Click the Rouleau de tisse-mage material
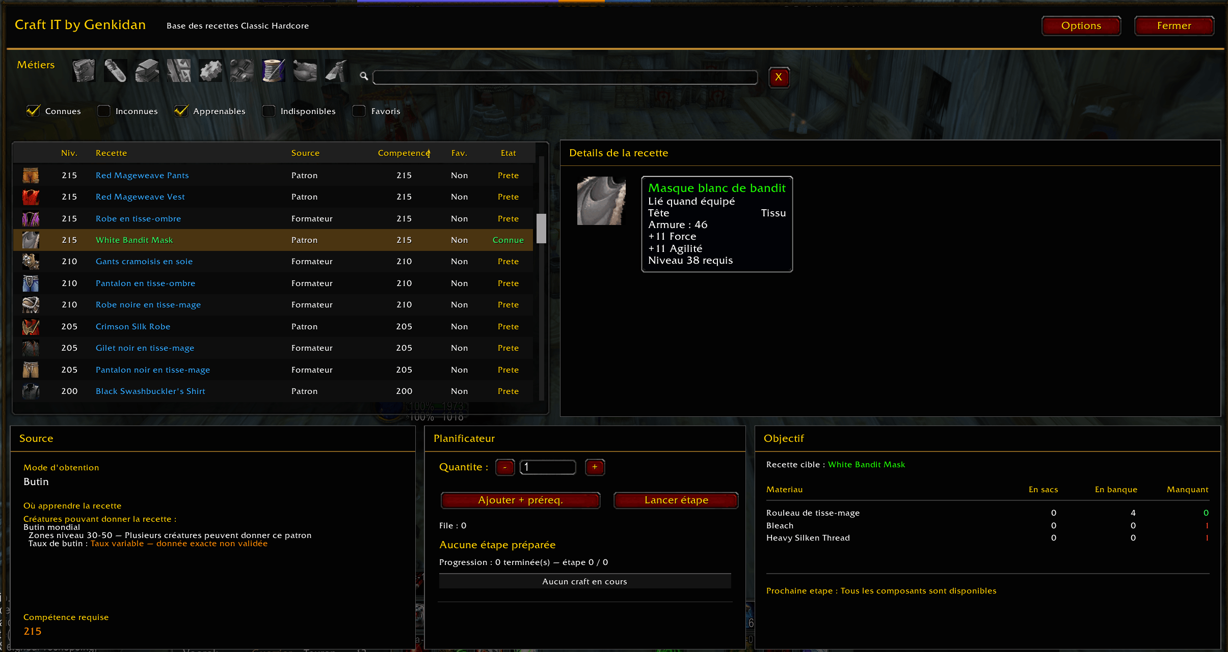Screen dimensions: 1228x652 (813, 513)
